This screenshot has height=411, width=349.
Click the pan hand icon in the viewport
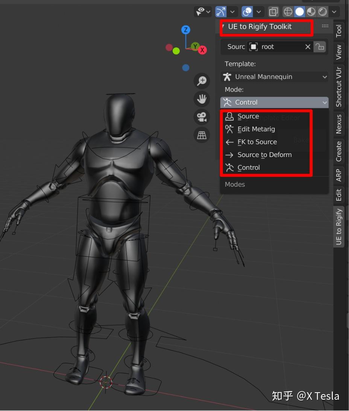tap(202, 99)
